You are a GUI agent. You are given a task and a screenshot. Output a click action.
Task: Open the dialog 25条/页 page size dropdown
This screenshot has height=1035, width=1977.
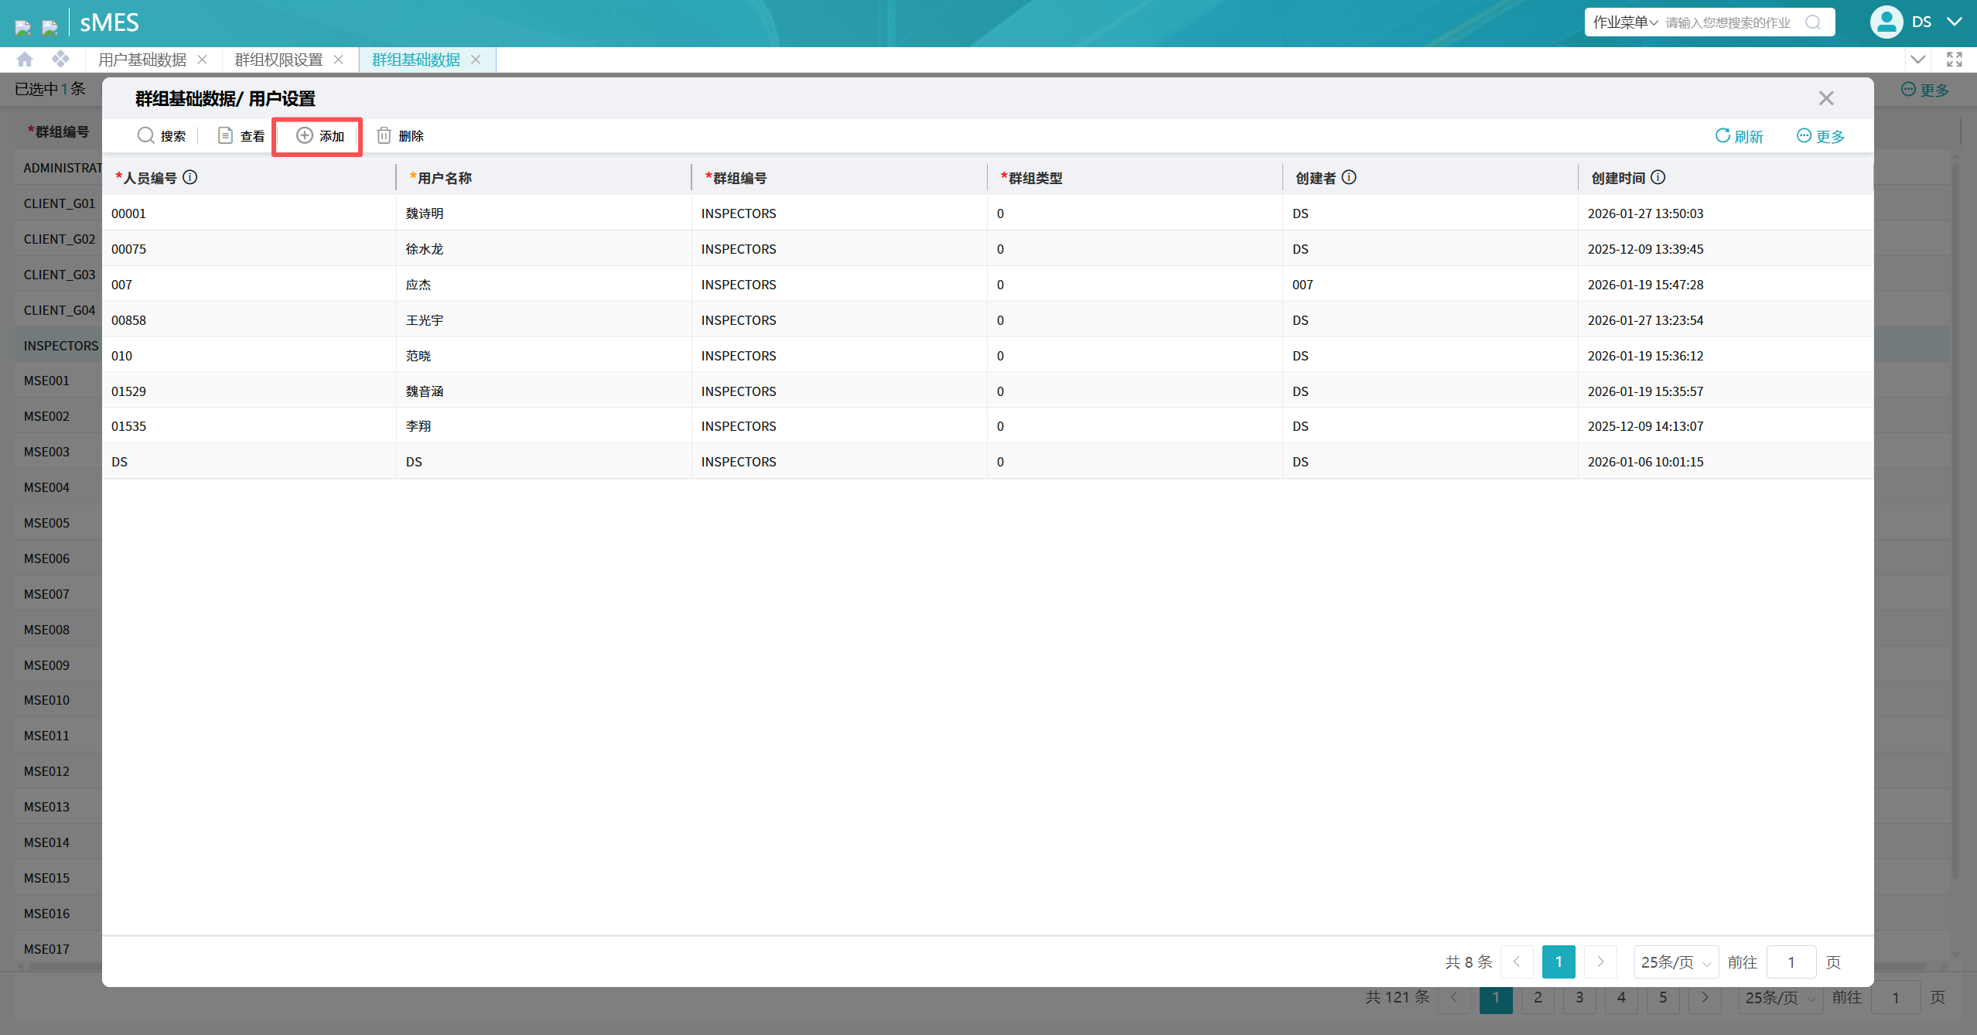pyautogui.click(x=1676, y=962)
